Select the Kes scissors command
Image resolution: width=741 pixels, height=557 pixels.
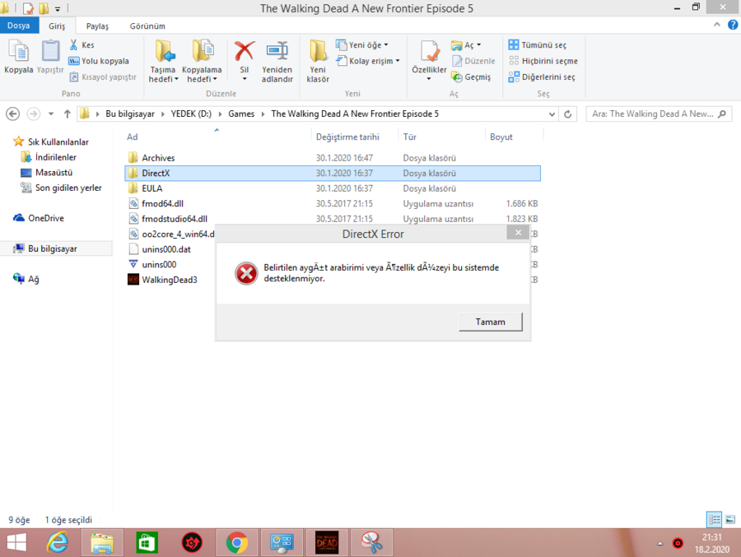tap(82, 45)
